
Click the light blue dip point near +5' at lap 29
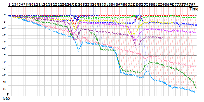(79, 50)
